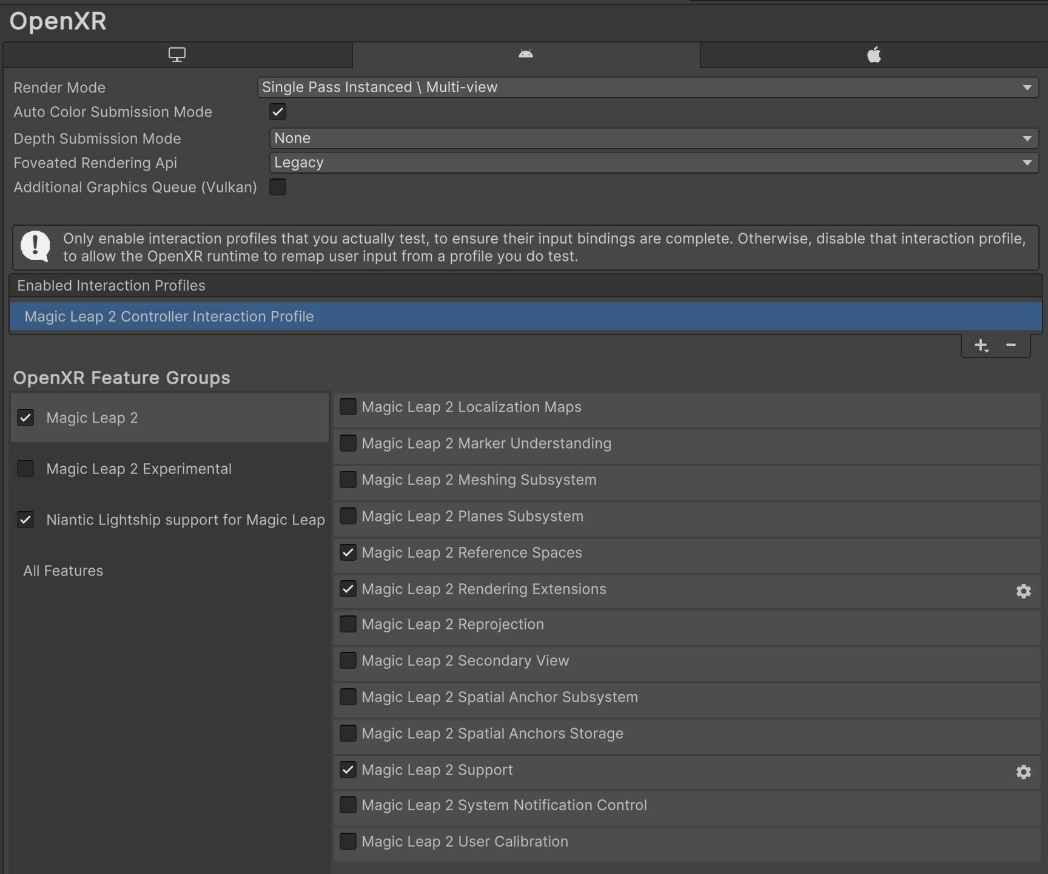Enable Magic Leap 2 Reprojection
This screenshot has height=874, width=1048.
coord(348,624)
